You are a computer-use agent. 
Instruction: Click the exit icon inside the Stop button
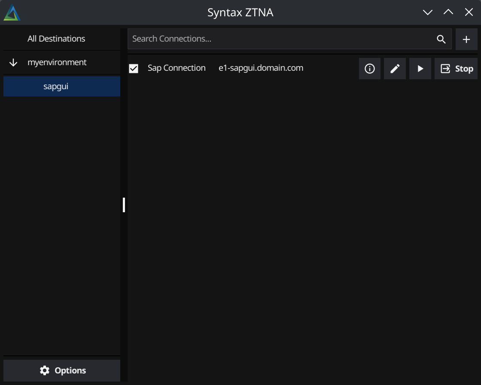coord(446,68)
